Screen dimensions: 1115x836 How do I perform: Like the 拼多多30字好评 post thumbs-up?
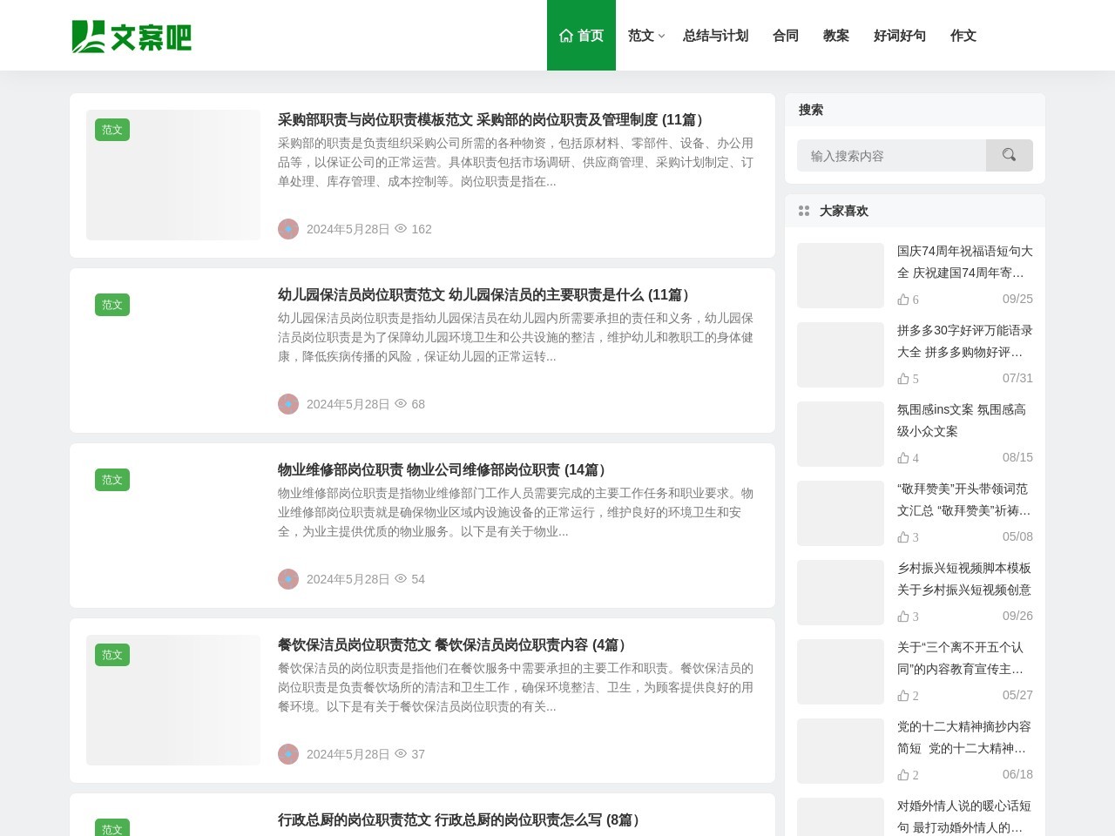pyautogui.click(x=903, y=378)
